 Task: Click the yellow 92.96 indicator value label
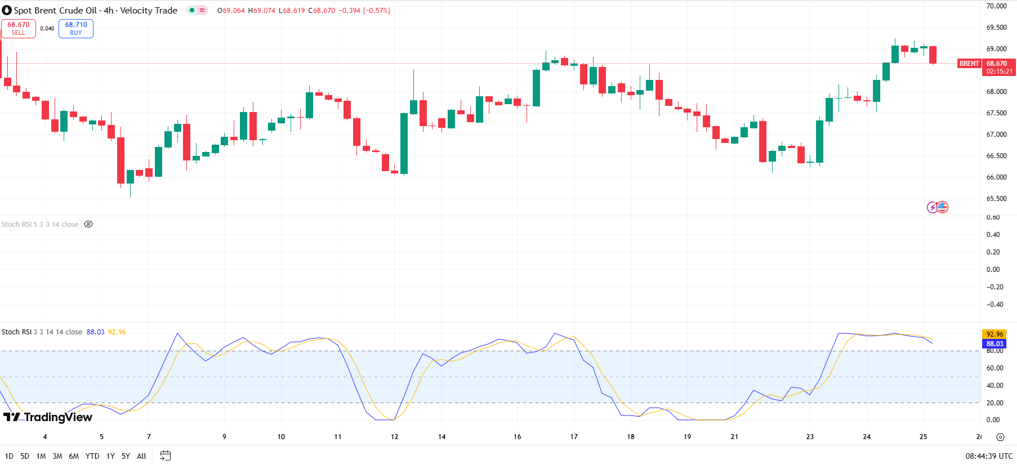[x=994, y=334]
